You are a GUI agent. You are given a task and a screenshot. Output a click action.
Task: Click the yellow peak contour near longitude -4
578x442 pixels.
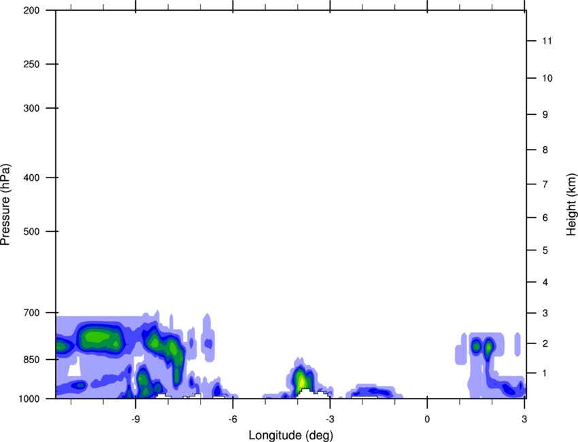(301, 381)
